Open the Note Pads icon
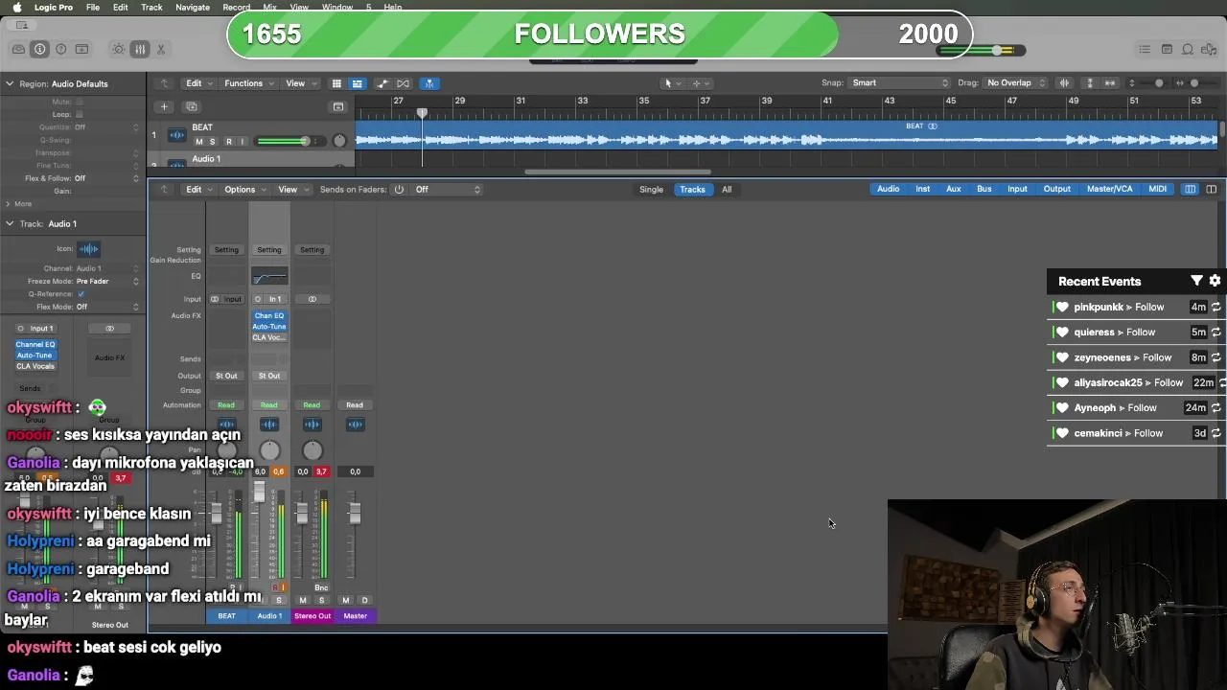This screenshot has width=1227, height=690. click(1167, 49)
